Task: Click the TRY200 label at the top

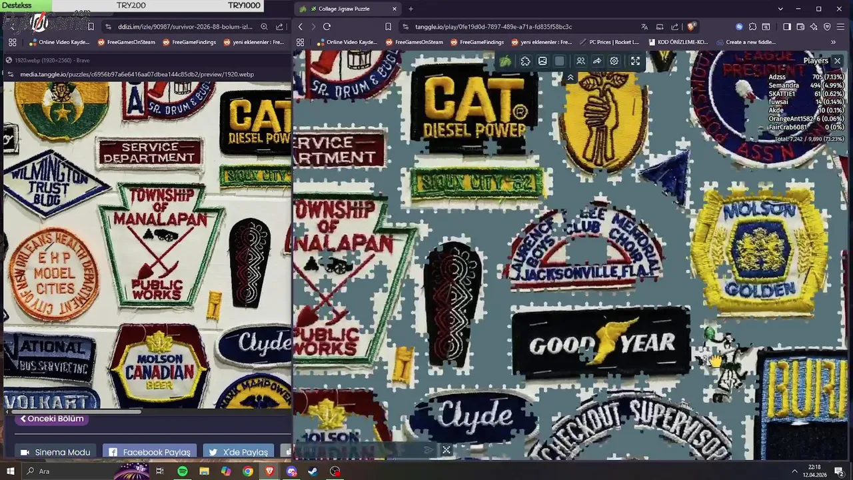Action: tap(131, 5)
